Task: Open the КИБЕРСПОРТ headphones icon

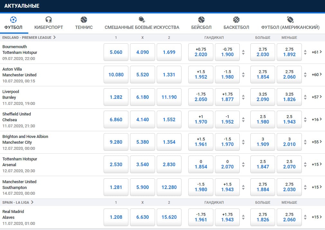Action: tap(49, 20)
